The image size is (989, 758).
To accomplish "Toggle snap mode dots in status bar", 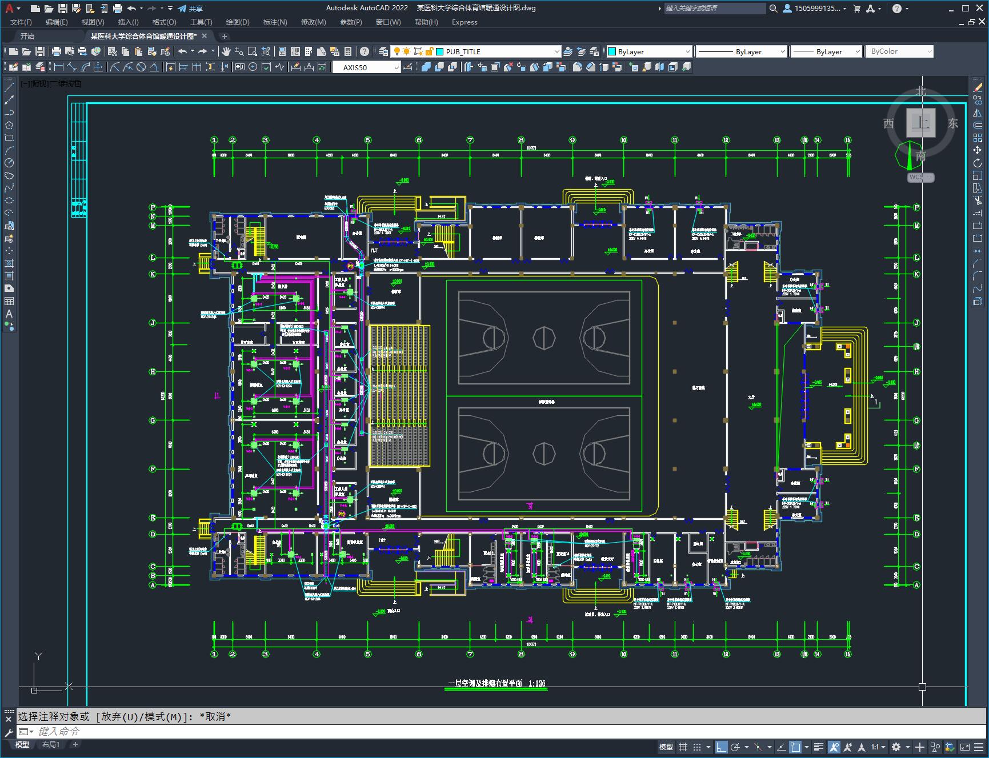I will pyautogui.click(x=696, y=747).
